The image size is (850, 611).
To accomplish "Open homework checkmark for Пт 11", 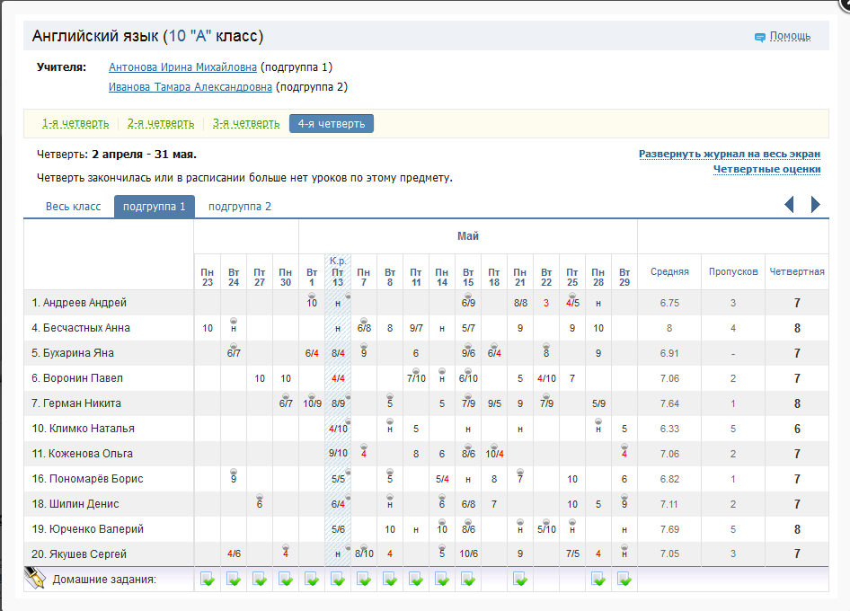I will 416,580.
